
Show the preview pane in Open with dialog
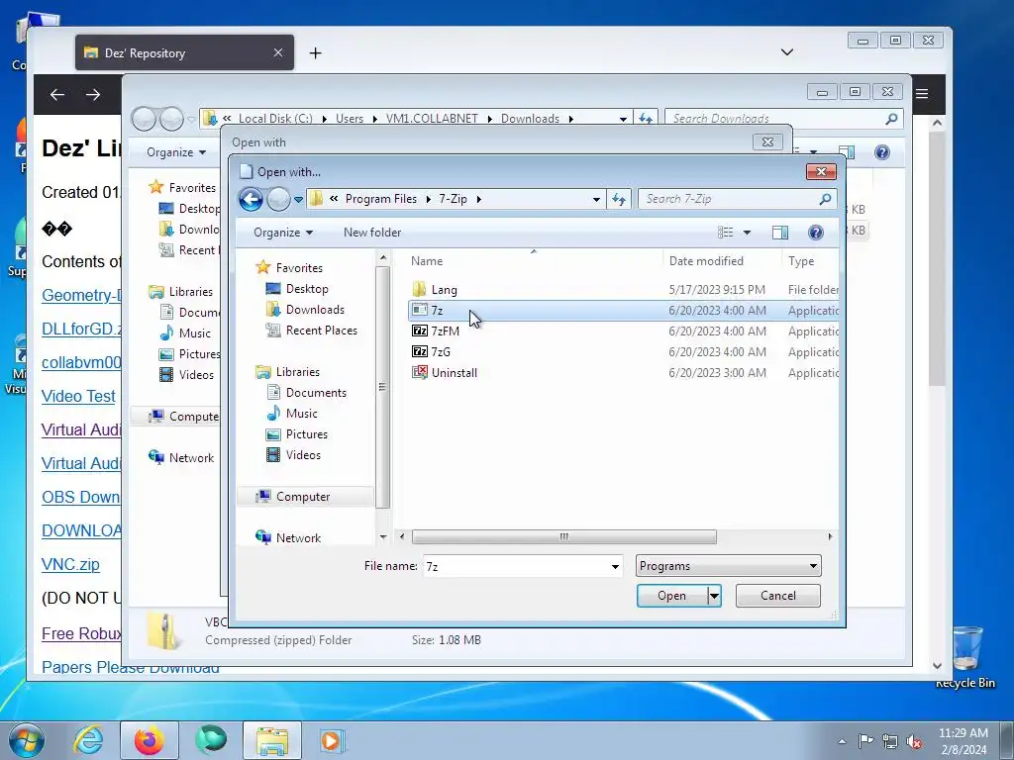point(780,232)
